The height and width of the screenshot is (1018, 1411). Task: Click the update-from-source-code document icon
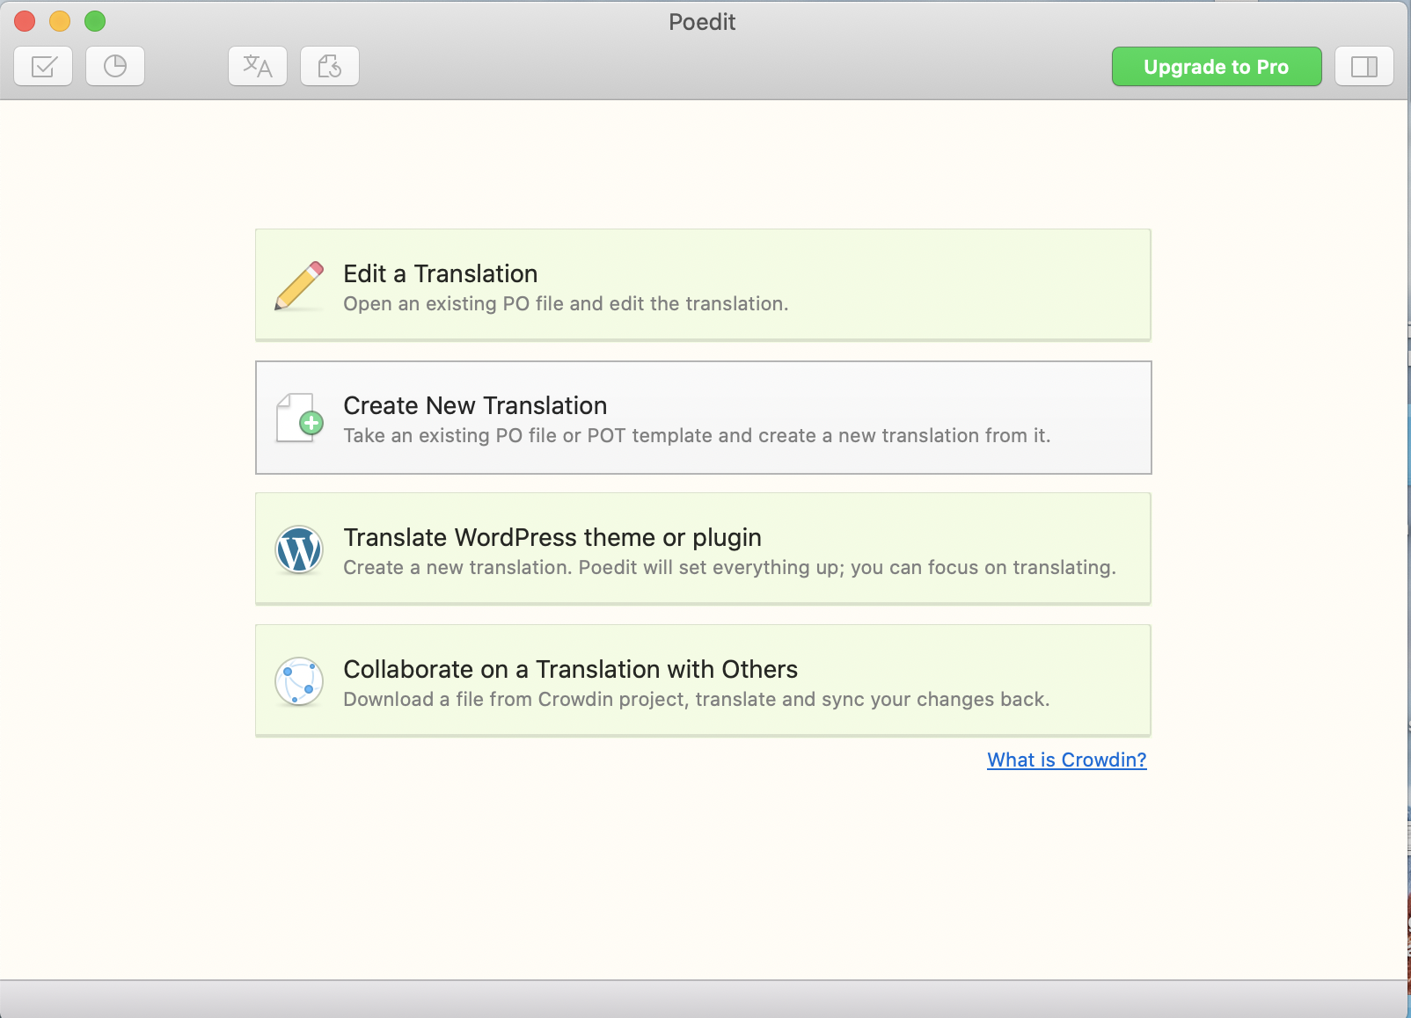point(329,65)
